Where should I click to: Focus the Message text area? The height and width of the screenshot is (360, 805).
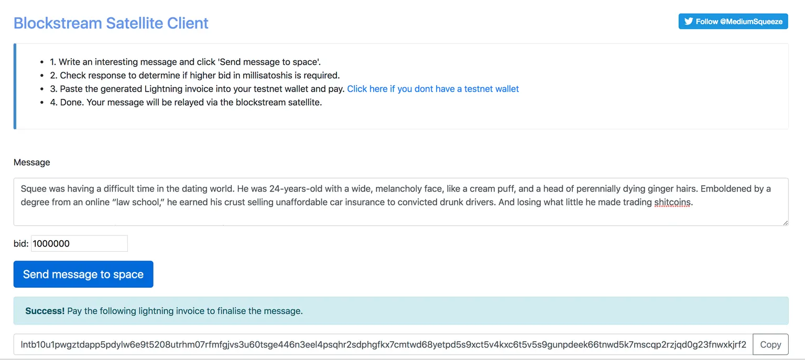pyautogui.click(x=401, y=202)
